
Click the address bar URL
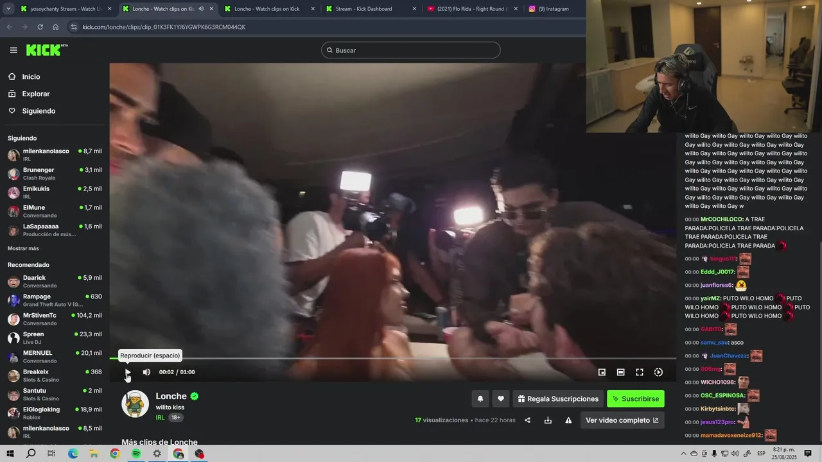coord(164,27)
